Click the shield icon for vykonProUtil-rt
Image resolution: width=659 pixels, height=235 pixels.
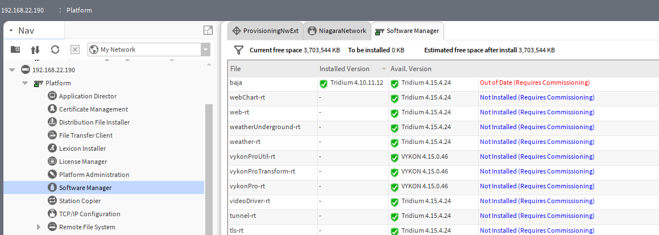click(394, 158)
